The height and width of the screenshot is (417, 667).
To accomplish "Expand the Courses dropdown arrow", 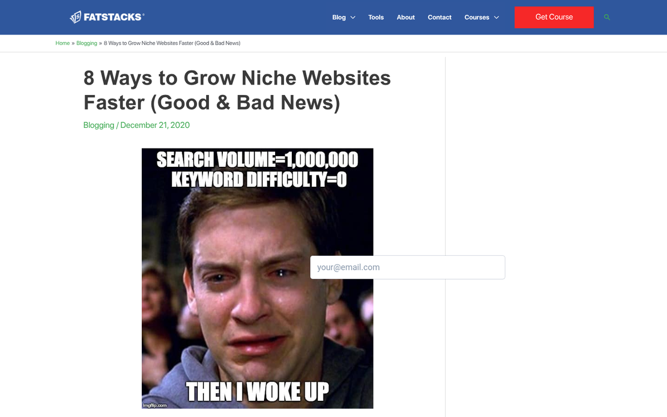I will click(x=496, y=18).
